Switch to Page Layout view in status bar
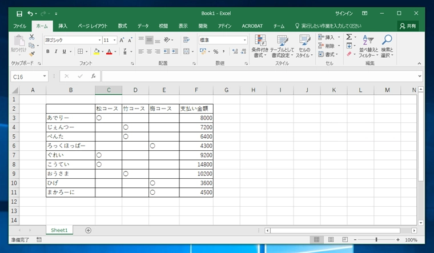 pyautogui.click(x=331, y=240)
